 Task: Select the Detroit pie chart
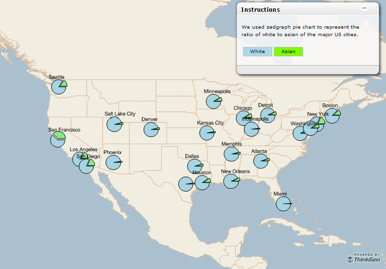(x=268, y=115)
